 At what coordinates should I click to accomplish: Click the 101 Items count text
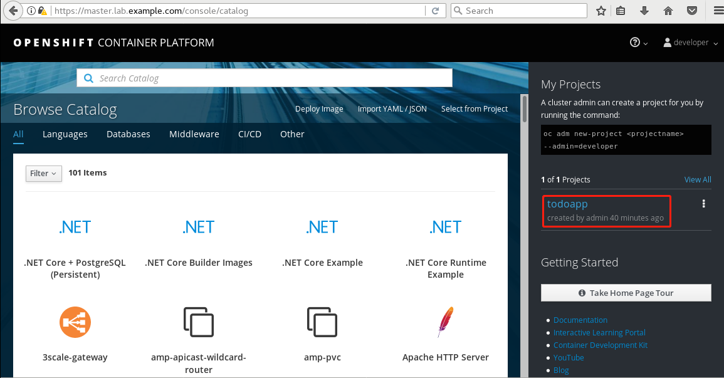87,172
